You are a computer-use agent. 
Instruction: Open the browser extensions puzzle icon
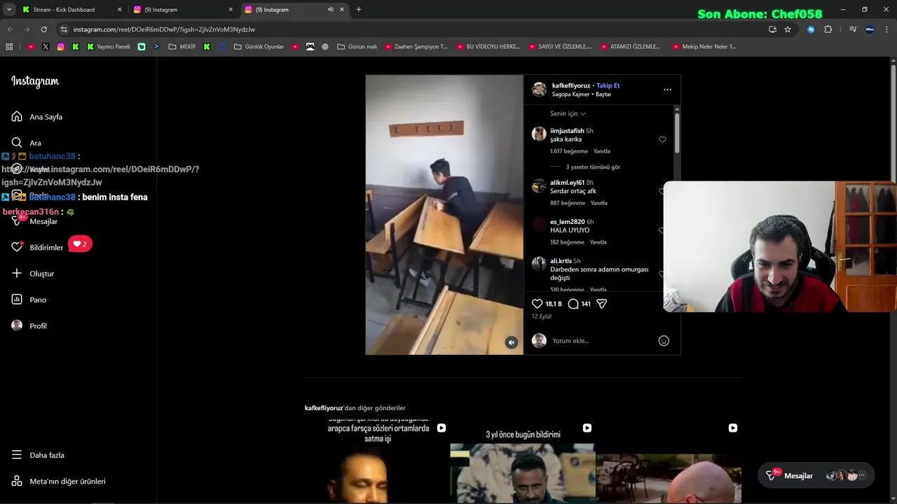pos(828,29)
